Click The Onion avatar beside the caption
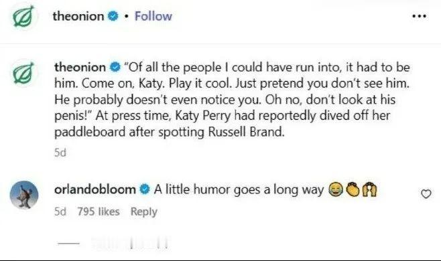The image size is (441, 261). [x=24, y=73]
